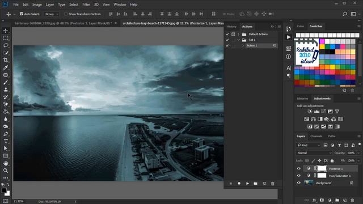The height and width of the screenshot is (204, 363).
Task: Create new action set folder
Action: 256,184
